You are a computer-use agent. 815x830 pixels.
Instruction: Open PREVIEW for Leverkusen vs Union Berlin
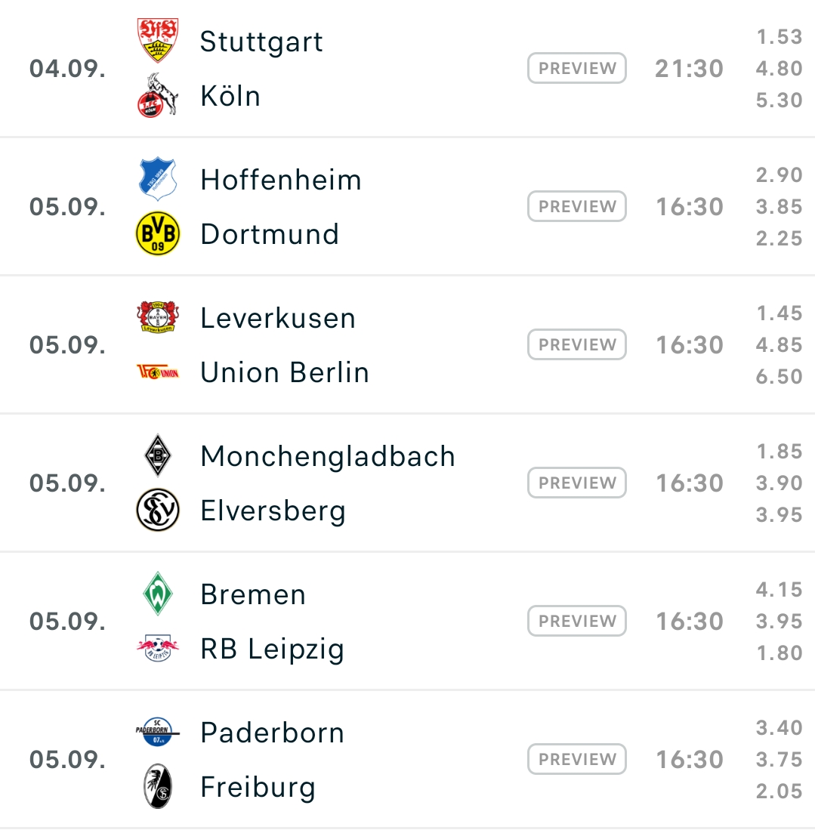click(x=577, y=344)
